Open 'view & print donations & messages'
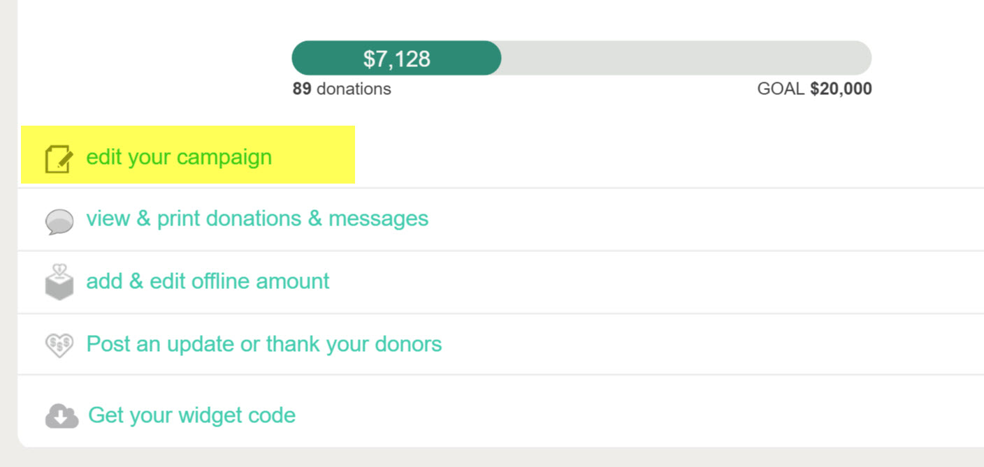984x467 pixels. [257, 218]
